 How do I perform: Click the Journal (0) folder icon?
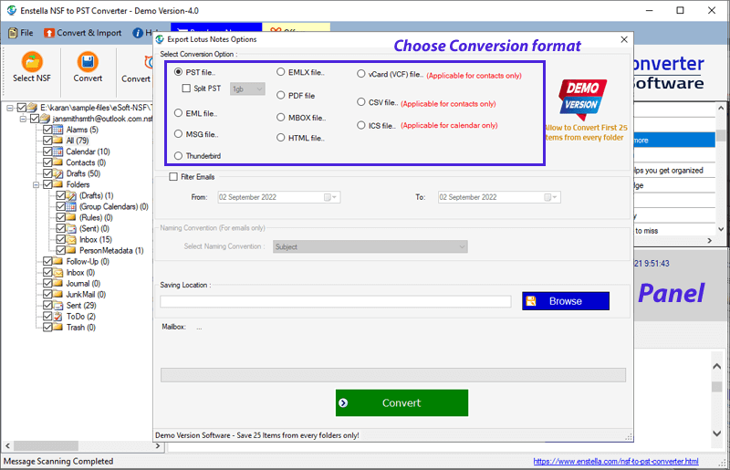point(57,283)
